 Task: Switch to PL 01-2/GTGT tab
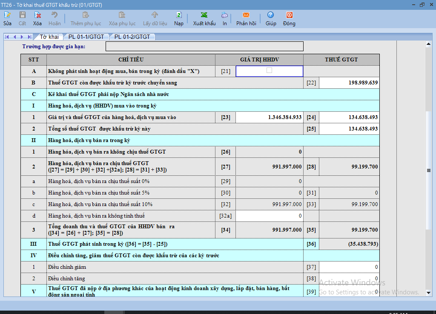coord(132,37)
